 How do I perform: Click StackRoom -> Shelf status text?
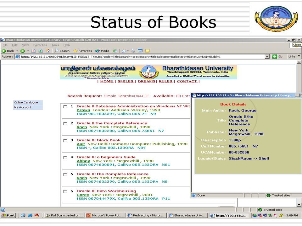[x=249, y=159]
